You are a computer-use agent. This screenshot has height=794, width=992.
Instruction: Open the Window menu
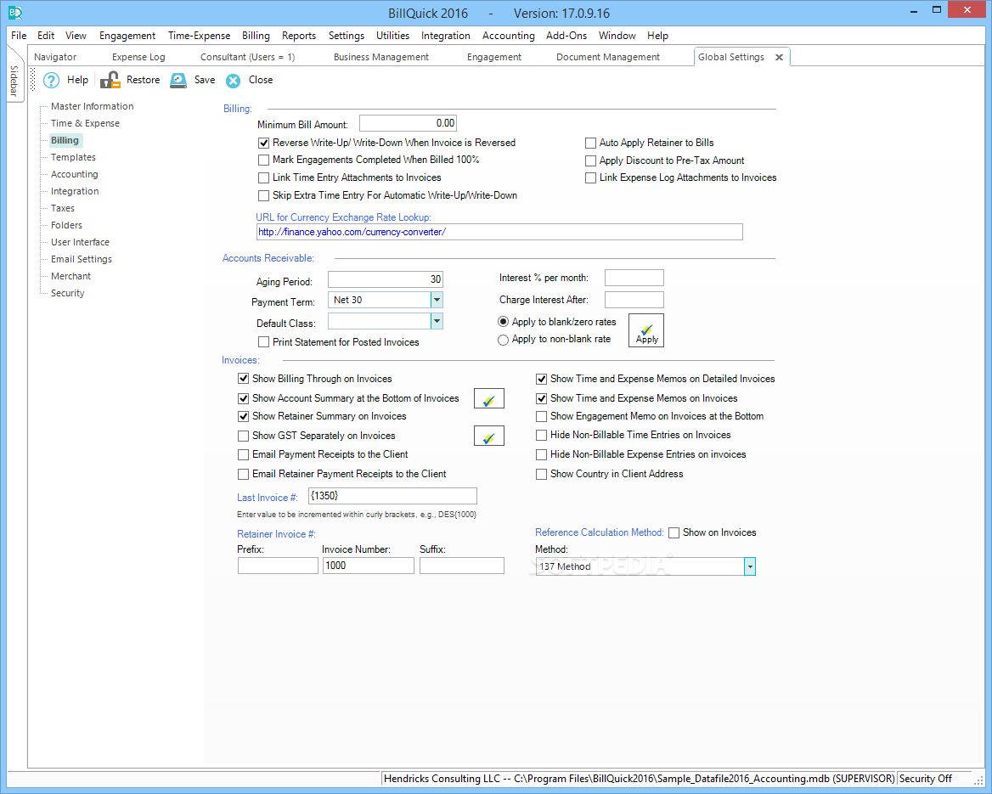[x=617, y=36]
